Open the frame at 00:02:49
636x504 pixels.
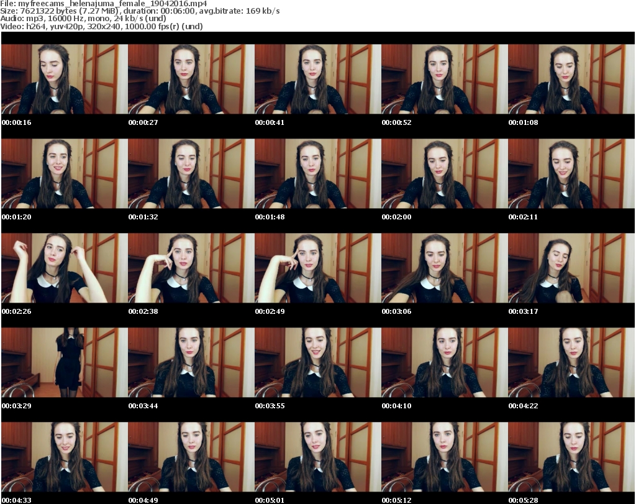pyautogui.click(x=318, y=268)
